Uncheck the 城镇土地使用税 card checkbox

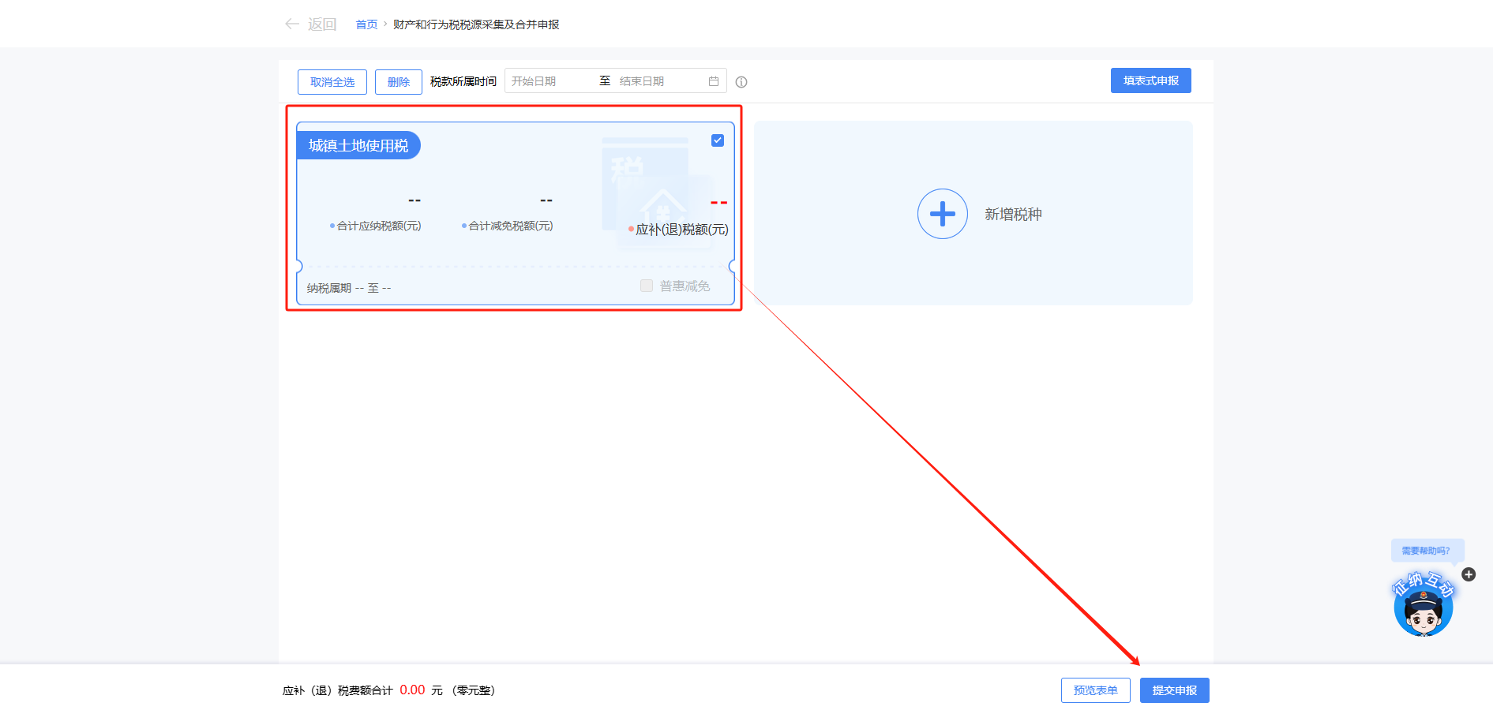point(717,140)
